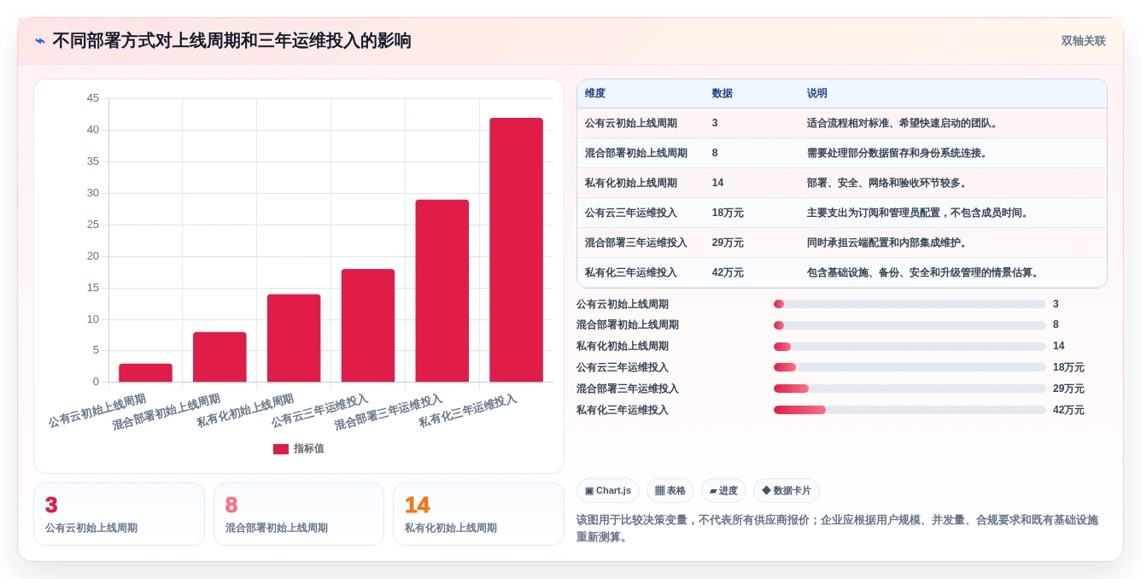1141x579 pixels.
Task: Click progress bar for 混合部署初始上线周期
Action: tap(910, 325)
